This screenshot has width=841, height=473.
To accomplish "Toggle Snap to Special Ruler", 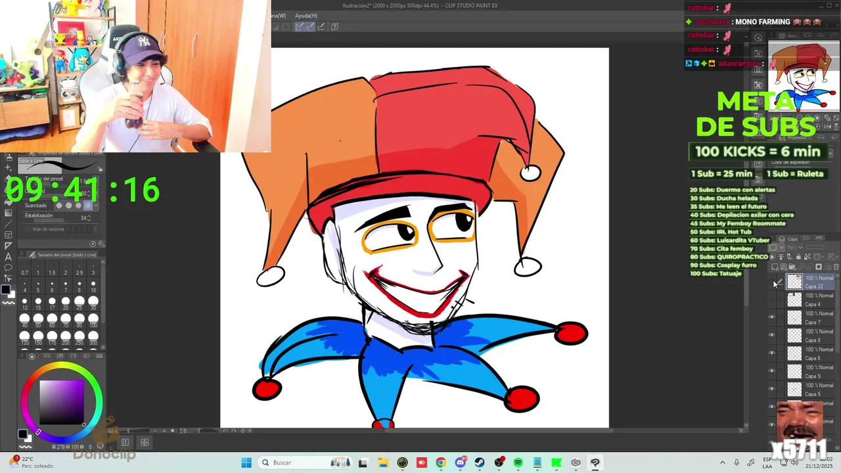I will point(309,27).
